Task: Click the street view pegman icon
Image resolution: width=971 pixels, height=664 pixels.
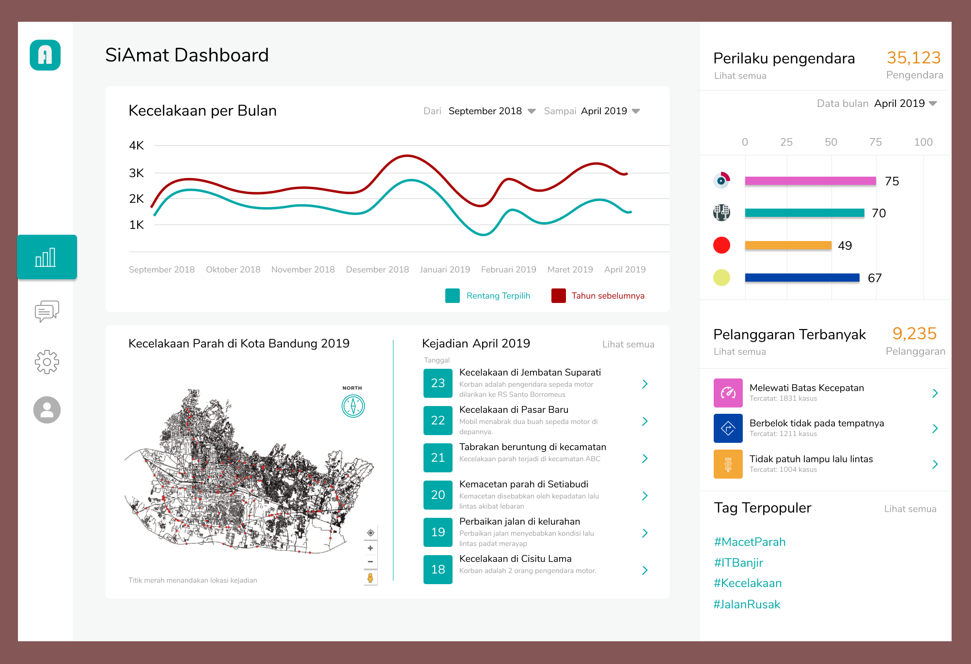Action: pyautogui.click(x=371, y=578)
